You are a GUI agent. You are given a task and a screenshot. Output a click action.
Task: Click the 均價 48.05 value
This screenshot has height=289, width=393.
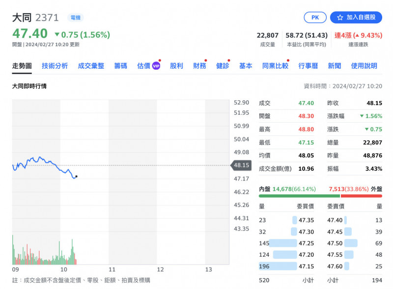pyautogui.click(x=306, y=156)
